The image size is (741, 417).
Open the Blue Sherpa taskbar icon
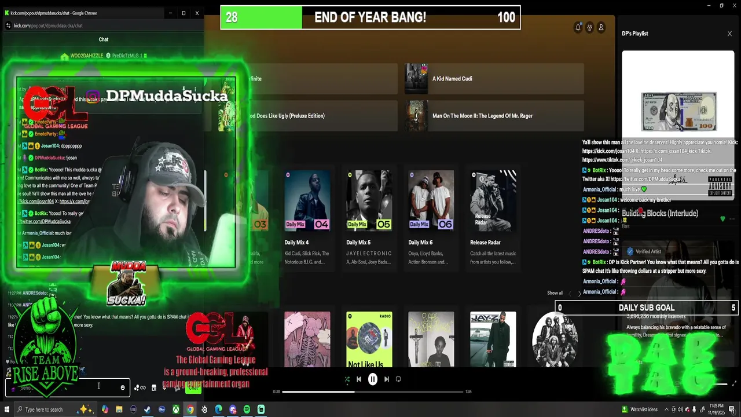(x=162, y=409)
